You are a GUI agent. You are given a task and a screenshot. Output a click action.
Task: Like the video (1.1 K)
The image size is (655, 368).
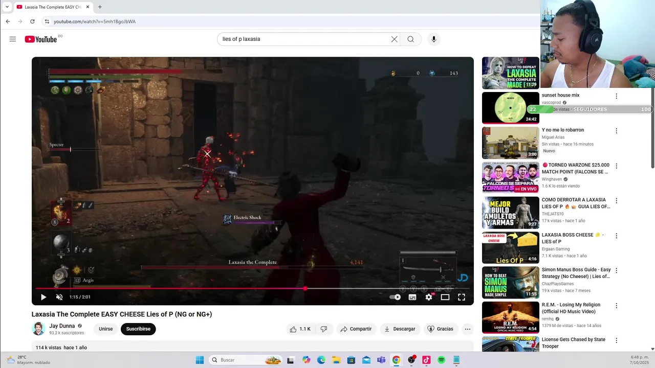tap(300, 329)
